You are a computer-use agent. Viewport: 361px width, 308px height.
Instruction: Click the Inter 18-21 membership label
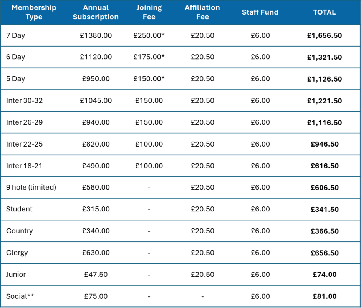pos(25,166)
